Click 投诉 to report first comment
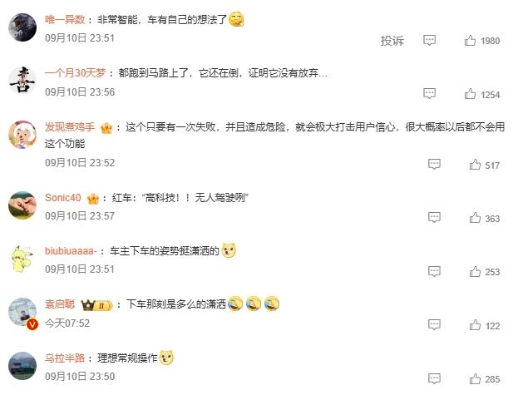This screenshot has height=395, width=513. [x=392, y=41]
